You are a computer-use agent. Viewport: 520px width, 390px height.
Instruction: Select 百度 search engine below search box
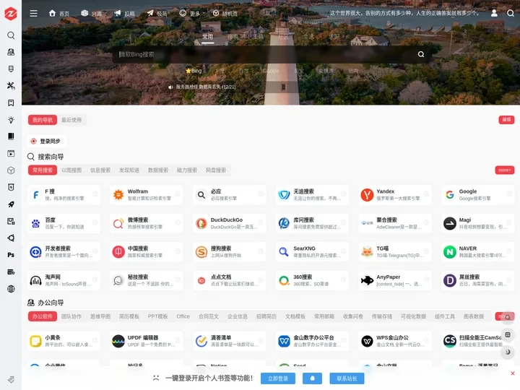coord(244,71)
